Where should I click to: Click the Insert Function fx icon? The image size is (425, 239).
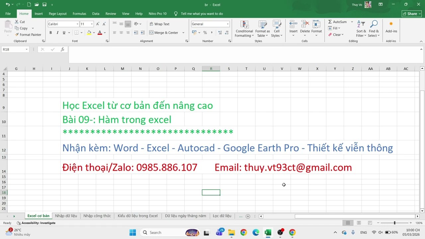[62, 49]
